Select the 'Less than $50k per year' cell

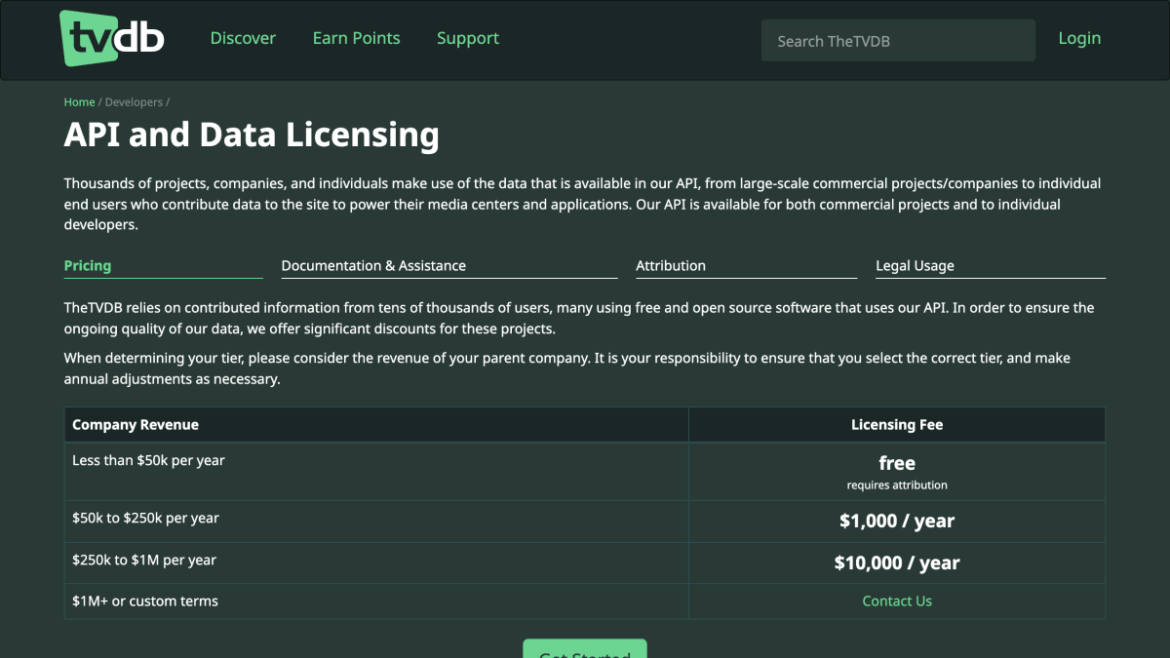pyautogui.click(x=376, y=472)
